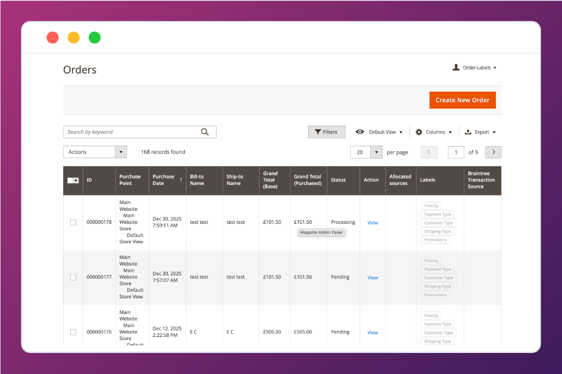Tick checkbox for order 000000178
The width and height of the screenshot is (562, 374).
point(73,222)
